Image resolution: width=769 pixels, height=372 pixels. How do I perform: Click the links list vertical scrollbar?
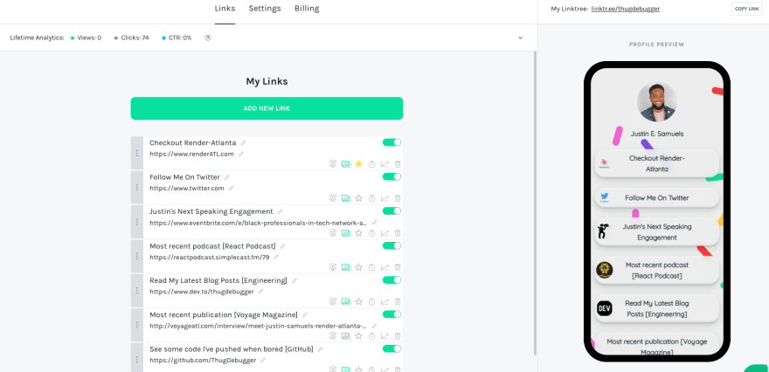[x=535, y=203]
